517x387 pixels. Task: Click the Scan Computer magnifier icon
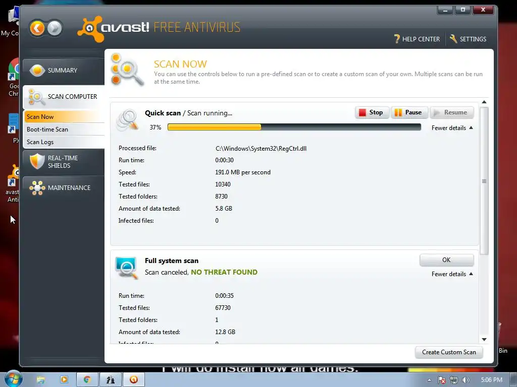[x=36, y=97]
